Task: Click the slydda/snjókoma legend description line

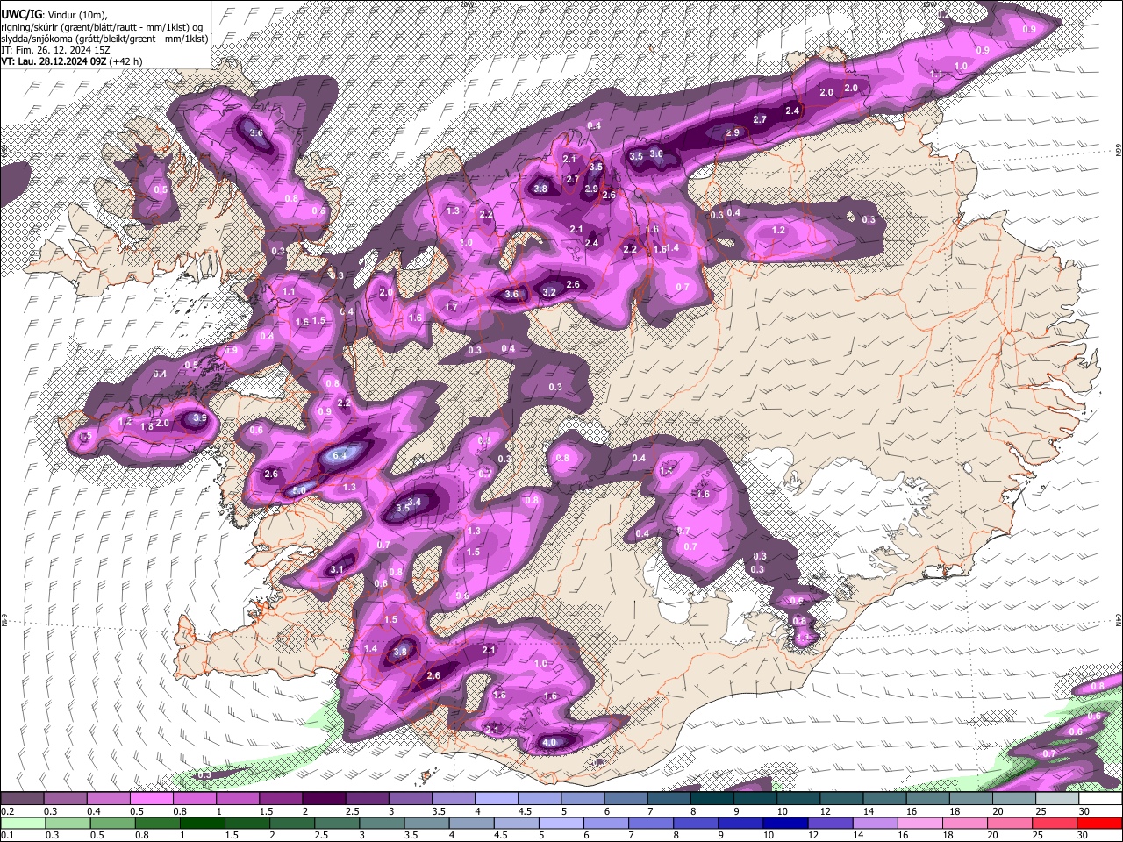Action: pos(104,39)
